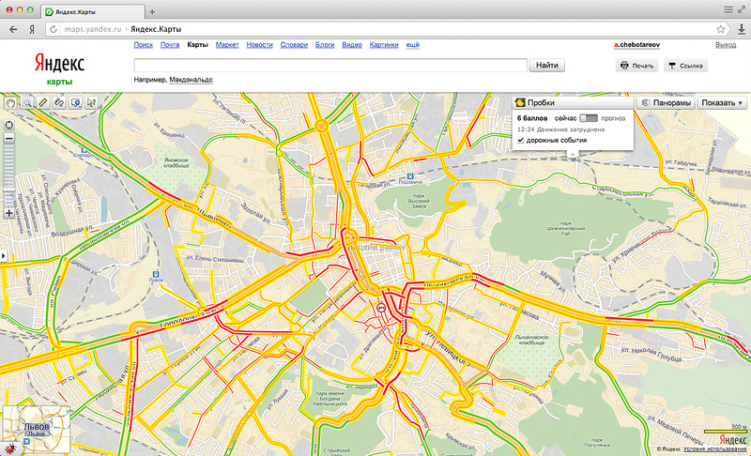Viewport: 751px width, 456px height.
Task: Click the Лычаковское кладбище map label
Action: click(531, 340)
